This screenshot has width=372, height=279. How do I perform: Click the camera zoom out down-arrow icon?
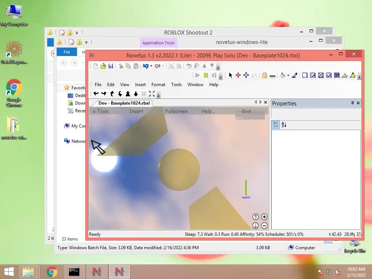pos(136,94)
